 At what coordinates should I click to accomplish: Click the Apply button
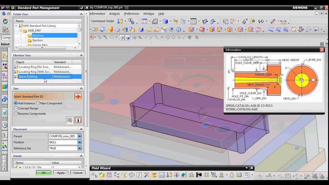click(x=61, y=173)
